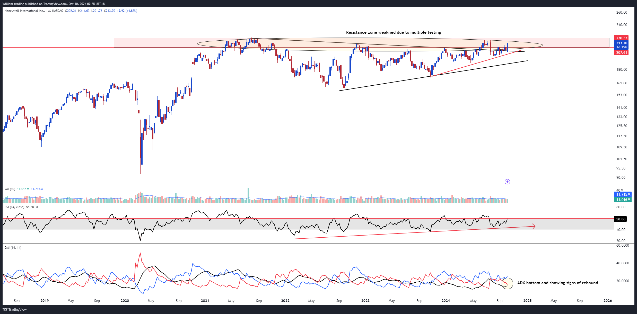637x314 pixels.
Task: Click the 40.0000 DMI axis label
Action: pyautogui.click(x=623, y=263)
